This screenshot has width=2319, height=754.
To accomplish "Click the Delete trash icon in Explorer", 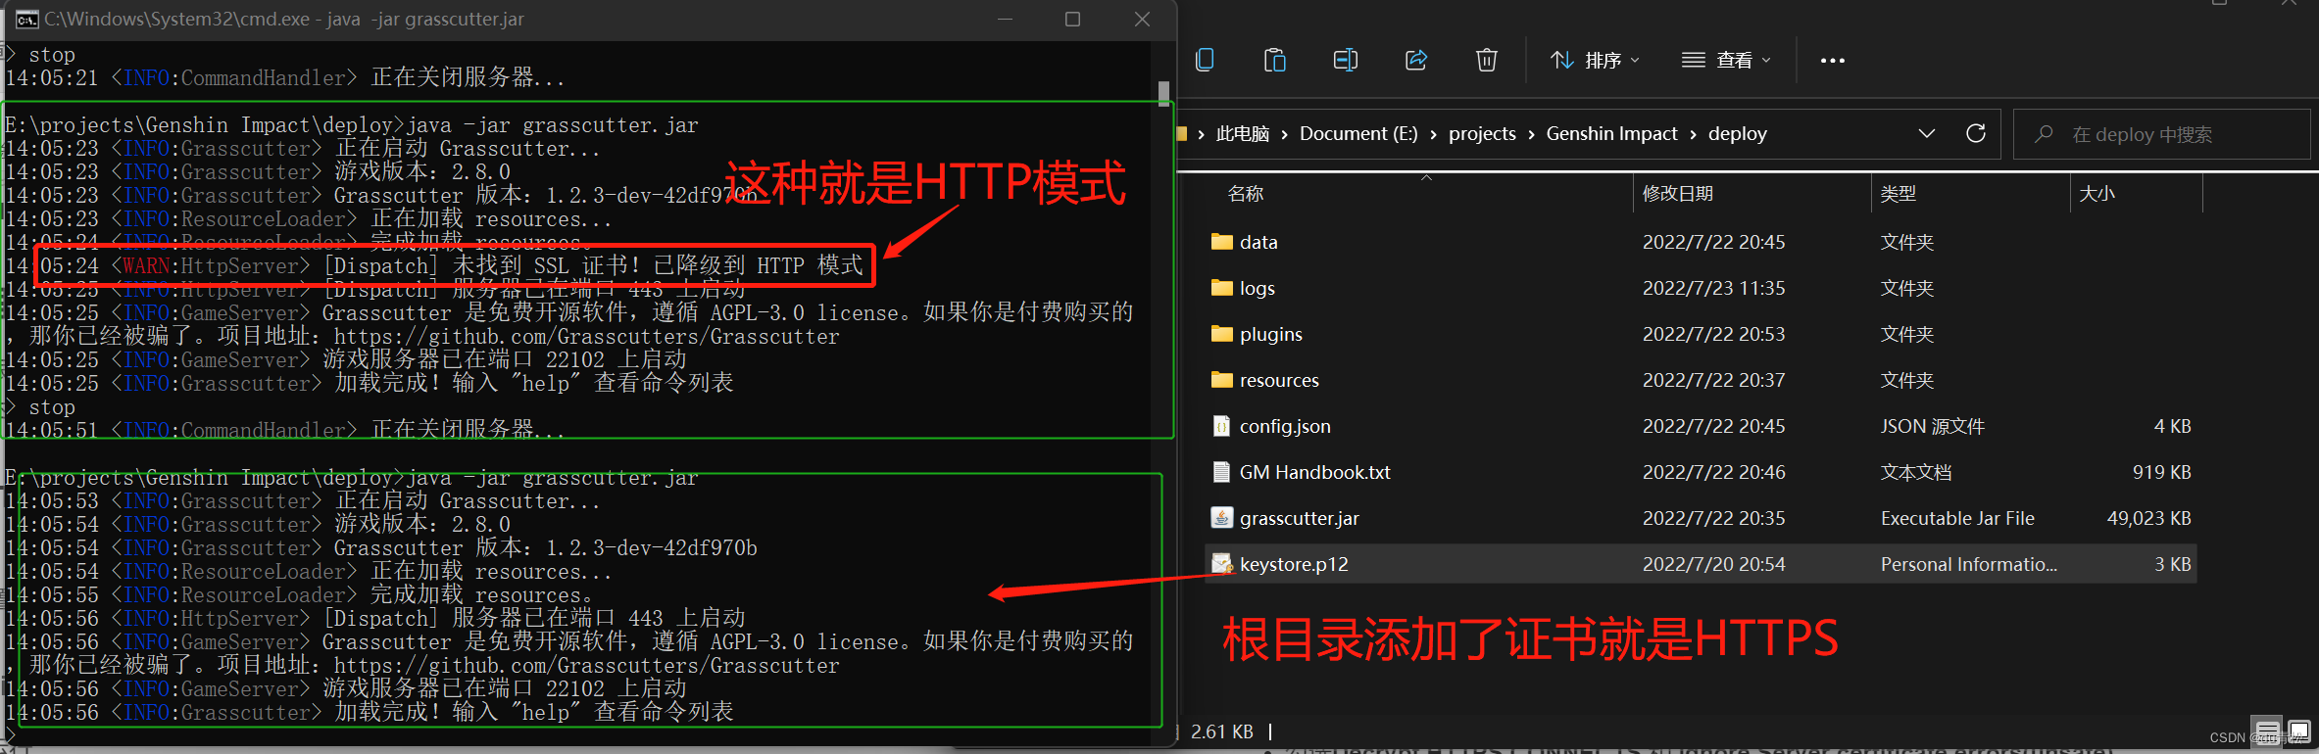I will [x=1487, y=60].
